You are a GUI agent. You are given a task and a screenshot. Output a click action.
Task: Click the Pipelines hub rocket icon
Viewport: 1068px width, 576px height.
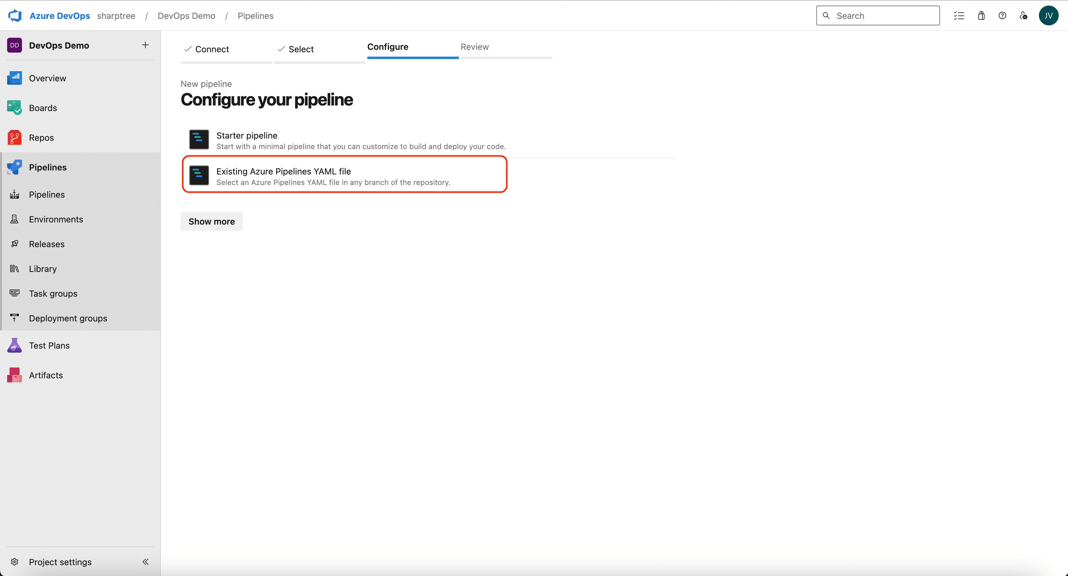pyautogui.click(x=15, y=167)
